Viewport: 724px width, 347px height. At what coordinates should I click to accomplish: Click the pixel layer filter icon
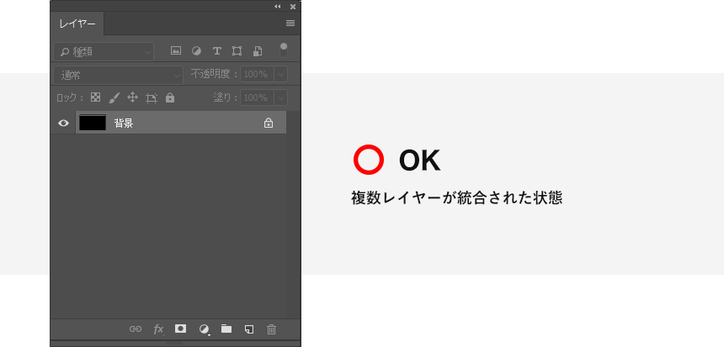pyautogui.click(x=176, y=50)
